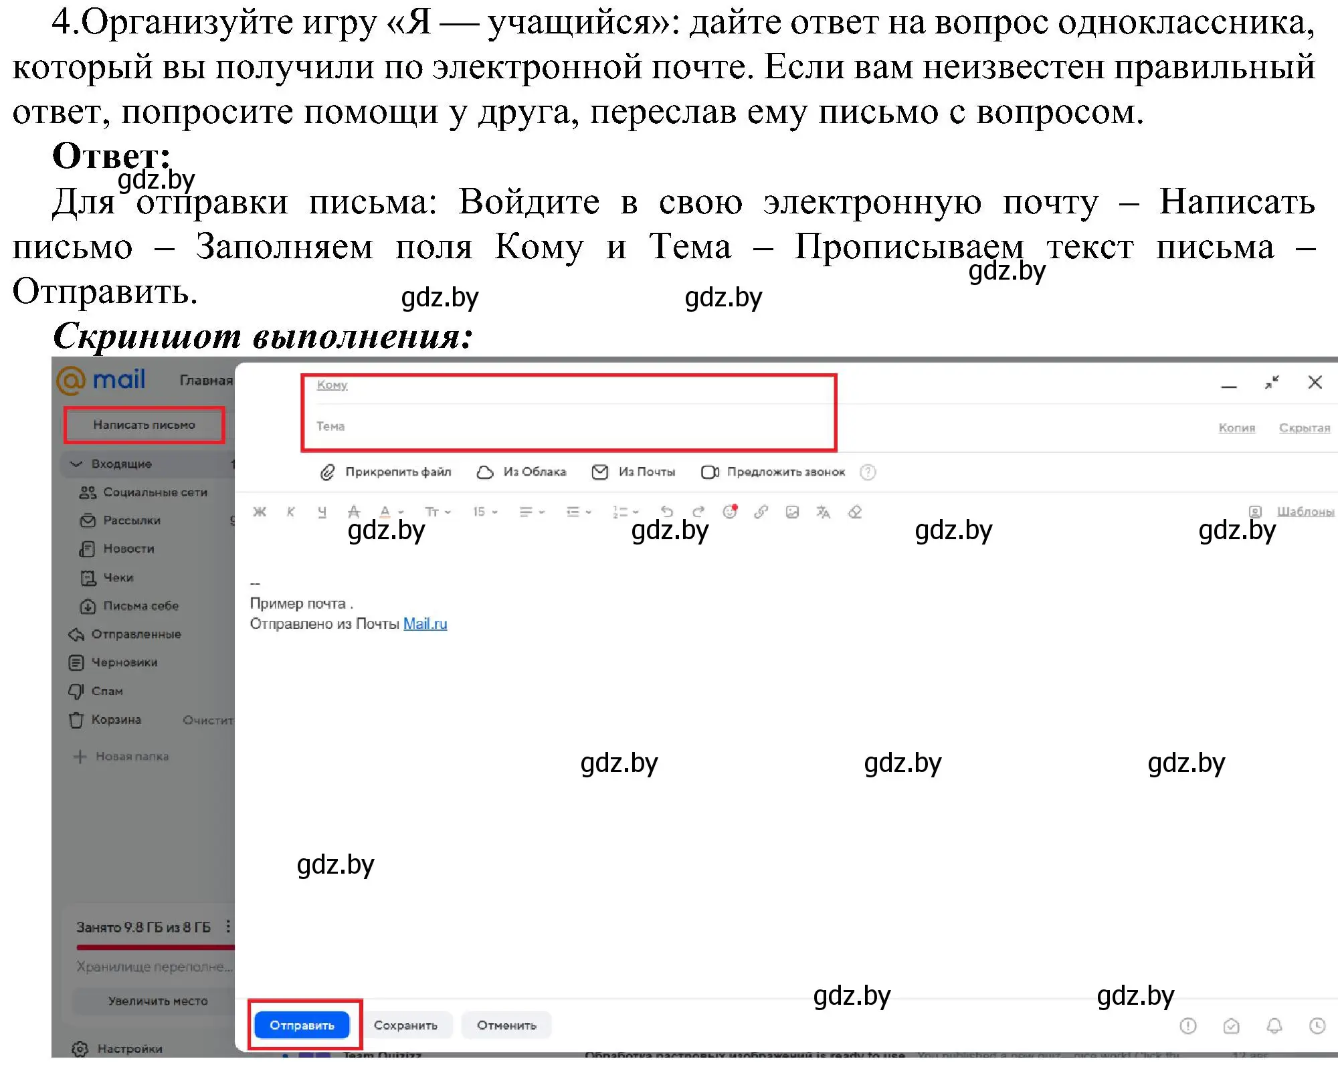The image size is (1338, 1065).
Task: Open the indent options dropdown
Action: 579,512
